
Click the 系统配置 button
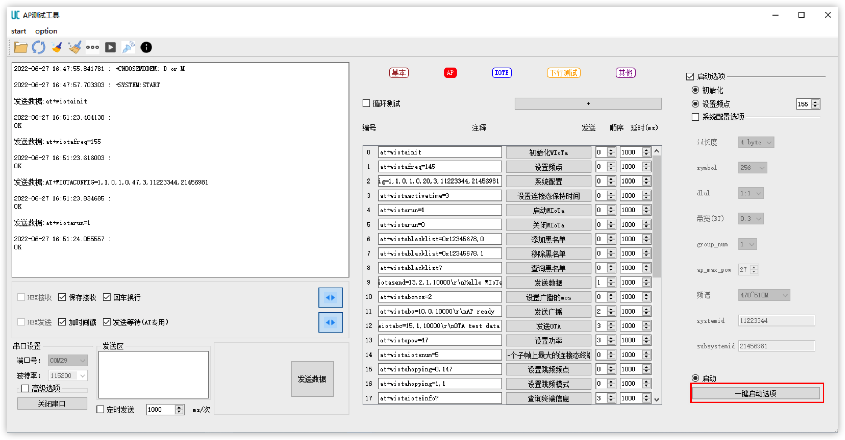pos(548,181)
